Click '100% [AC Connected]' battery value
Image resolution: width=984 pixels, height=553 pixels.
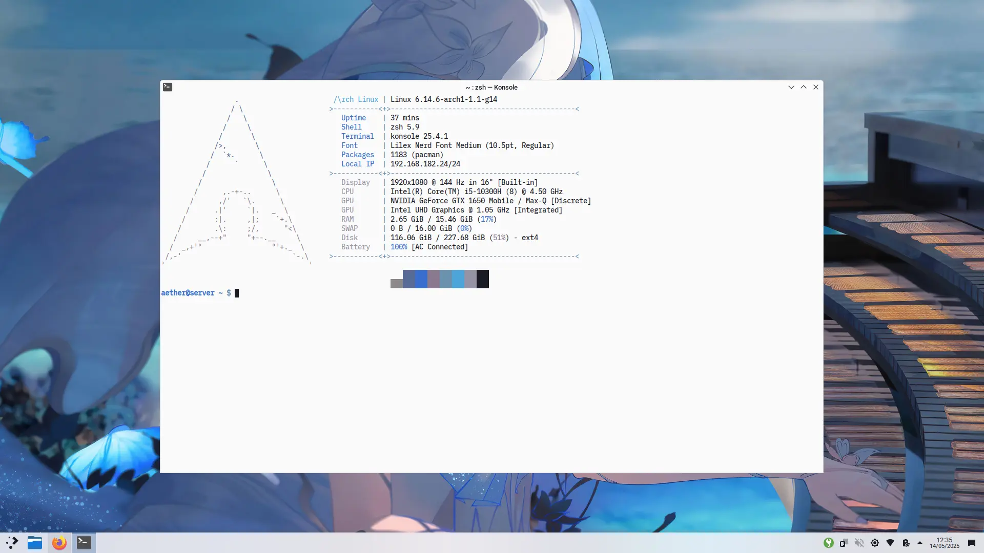pyautogui.click(x=429, y=247)
